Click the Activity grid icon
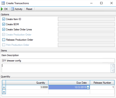The height and width of the screenshot is (98, 116). tap(12, 9)
